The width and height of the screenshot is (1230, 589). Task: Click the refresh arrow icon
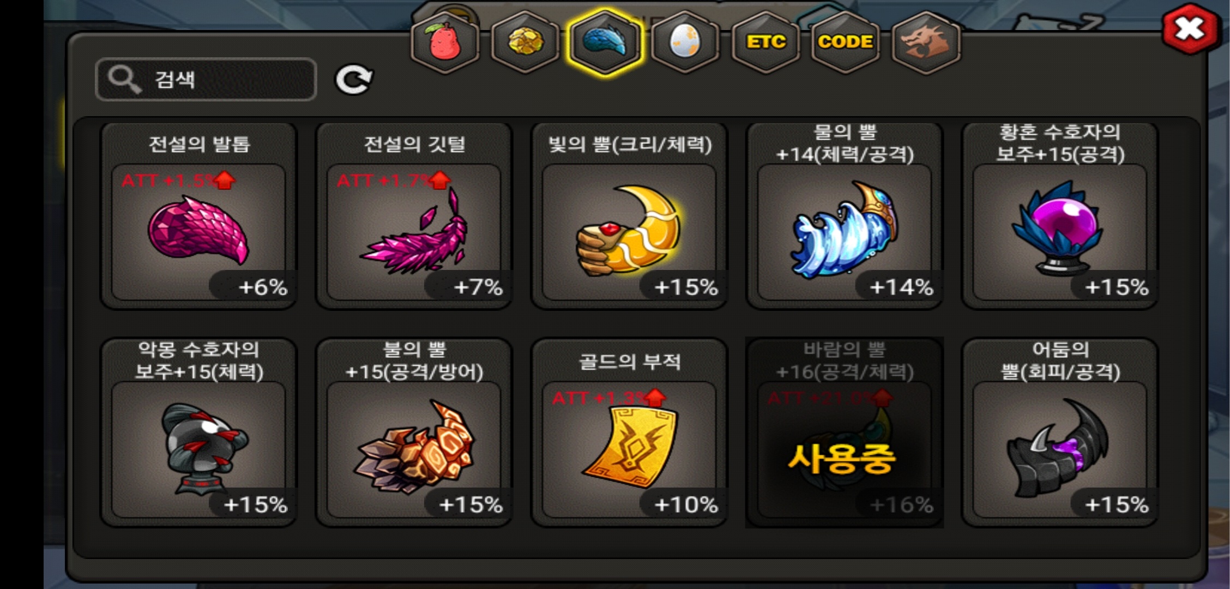point(354,80)
